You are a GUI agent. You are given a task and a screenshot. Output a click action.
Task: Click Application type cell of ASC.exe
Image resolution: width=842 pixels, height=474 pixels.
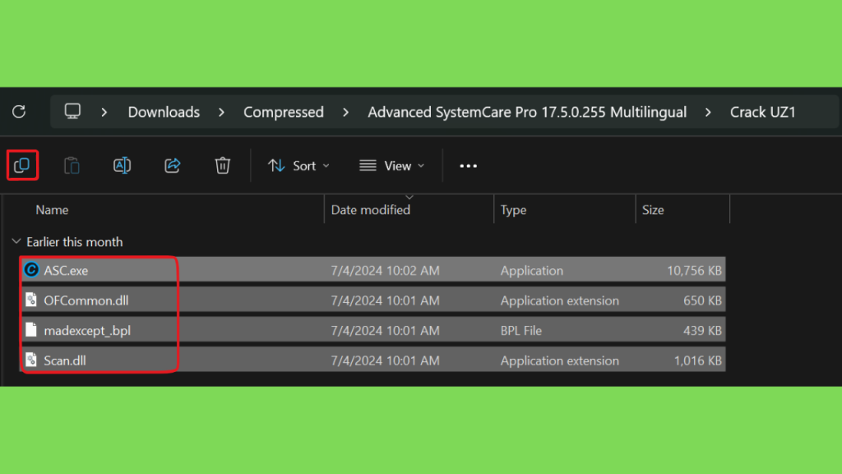pos(532,270)
